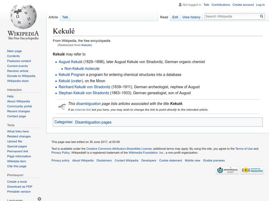
Task: View Recent changes
Action: (18, 111)
